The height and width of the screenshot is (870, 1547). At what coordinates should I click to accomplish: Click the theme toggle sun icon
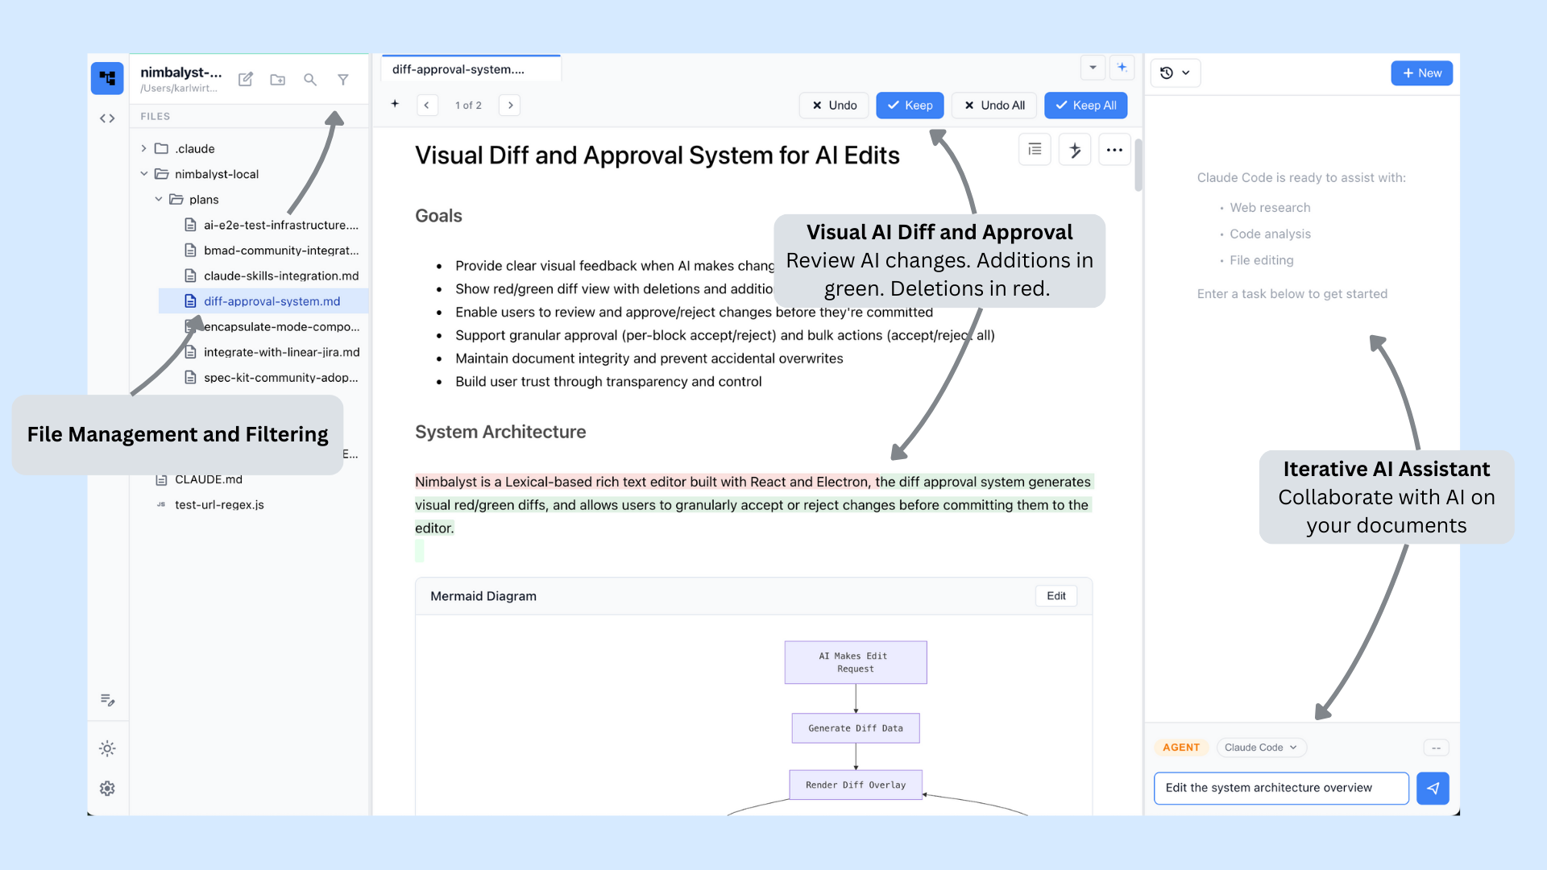pos(107,748)
